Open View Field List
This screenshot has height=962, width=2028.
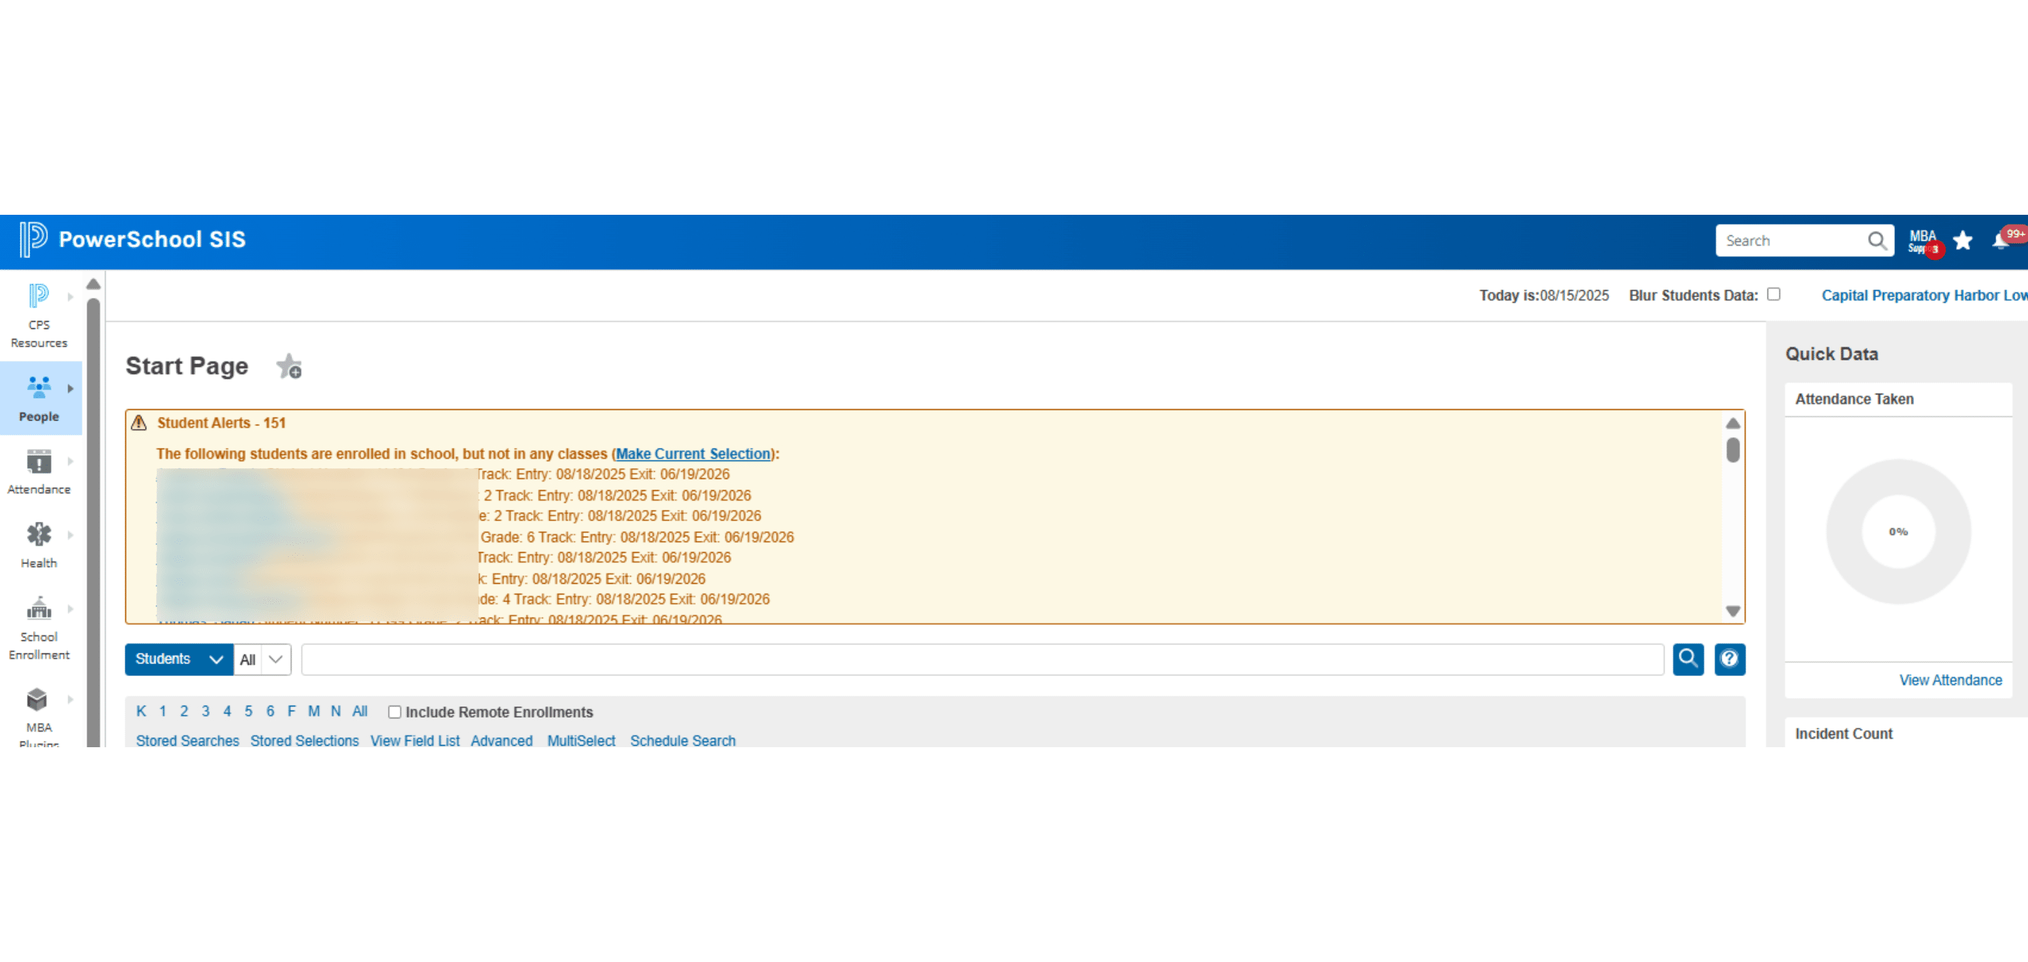[x=415, y=741]
